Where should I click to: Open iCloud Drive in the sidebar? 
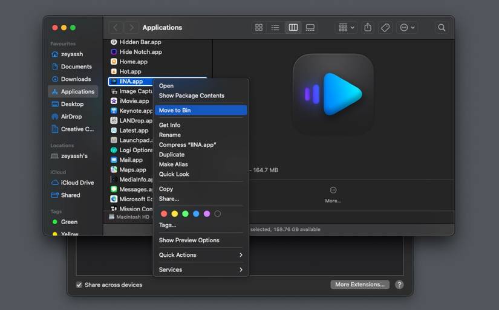pos(73,182)
